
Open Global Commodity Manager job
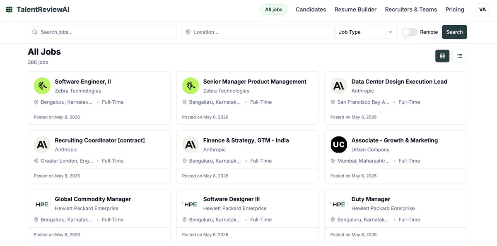coord(93,199)
